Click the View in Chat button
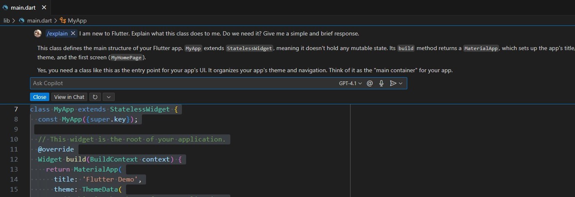 [x=69, y=97]
